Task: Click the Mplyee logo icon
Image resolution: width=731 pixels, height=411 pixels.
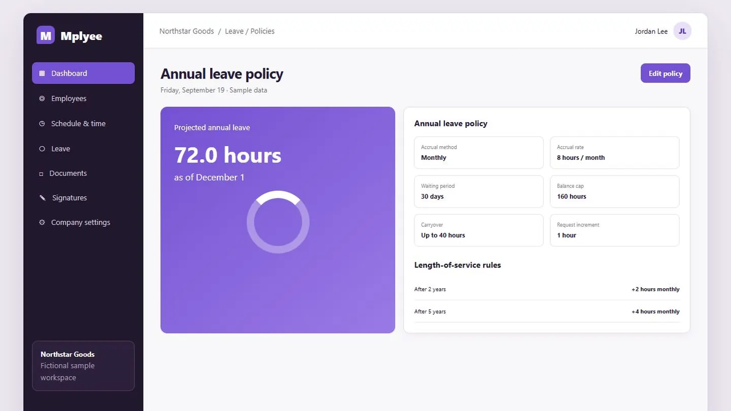Action: coord(46,35)
